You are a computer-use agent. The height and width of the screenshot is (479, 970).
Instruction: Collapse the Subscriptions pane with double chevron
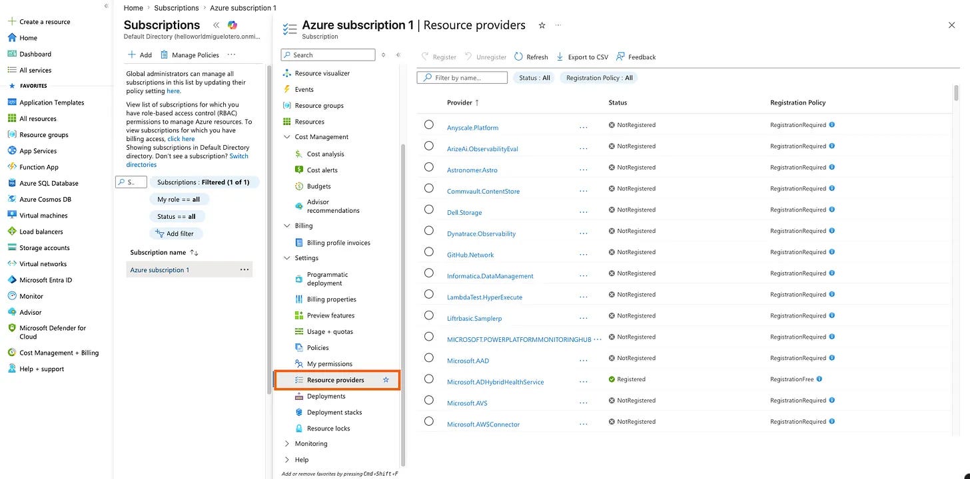coord(216,25)
